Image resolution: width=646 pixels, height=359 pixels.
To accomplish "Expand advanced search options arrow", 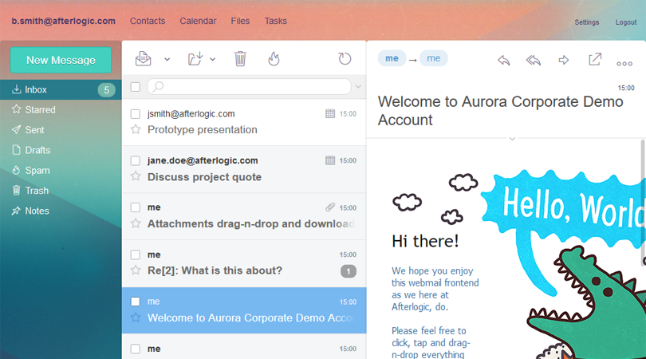I will point(358,87).
